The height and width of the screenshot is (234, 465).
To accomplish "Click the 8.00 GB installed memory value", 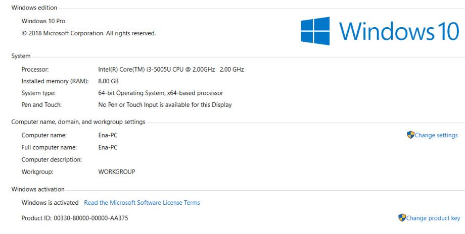I will pyautogui.click(x=108, y=81).
